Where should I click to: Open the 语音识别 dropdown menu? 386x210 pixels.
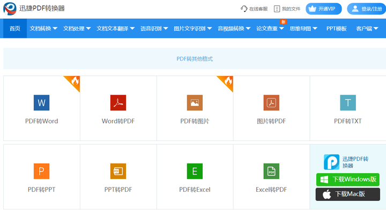[x=154, y=28]
